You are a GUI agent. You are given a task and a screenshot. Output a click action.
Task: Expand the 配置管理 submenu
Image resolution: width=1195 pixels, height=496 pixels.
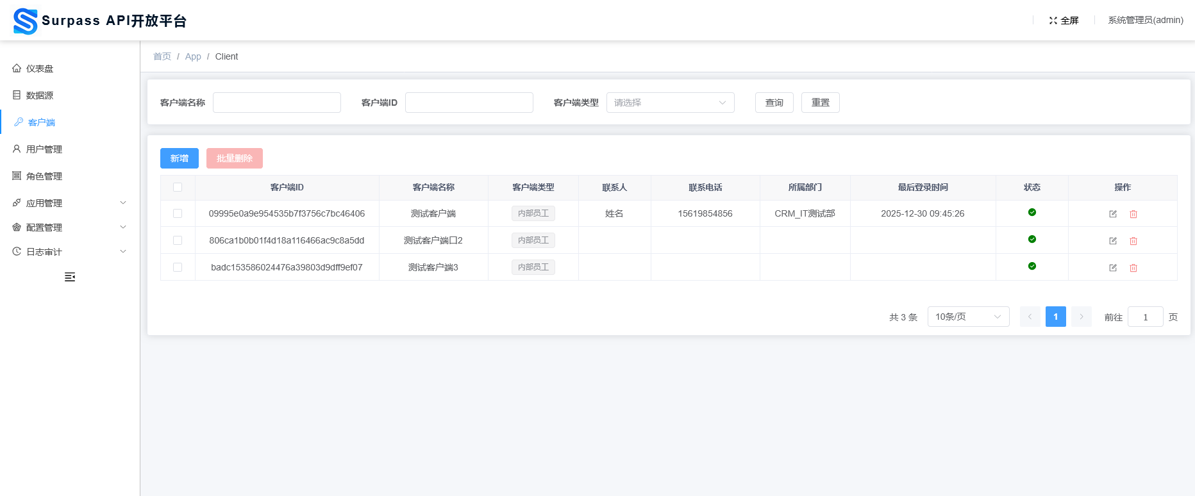point(70,227)
